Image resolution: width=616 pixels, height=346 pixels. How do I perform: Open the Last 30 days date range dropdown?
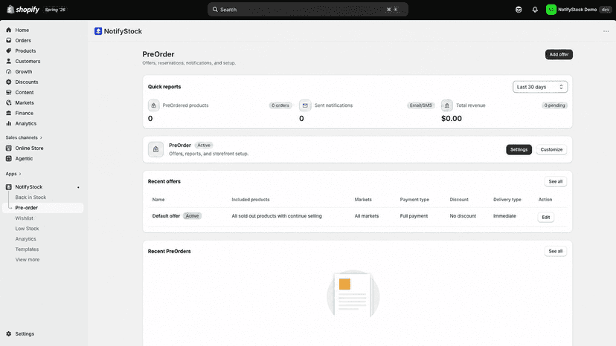tap(540, 87)
